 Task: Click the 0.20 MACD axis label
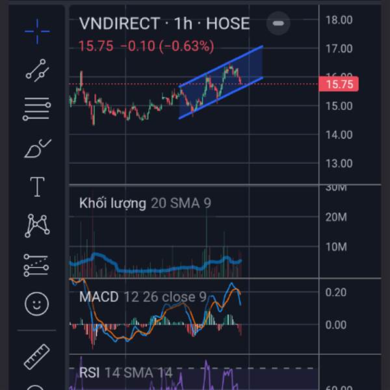tap(336, 292)
